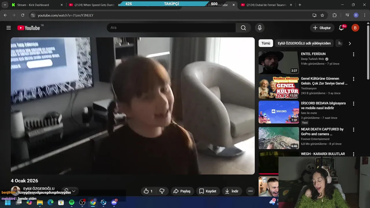Open the tab search dropdown arrow
The image size is (370, 208).
5,5
